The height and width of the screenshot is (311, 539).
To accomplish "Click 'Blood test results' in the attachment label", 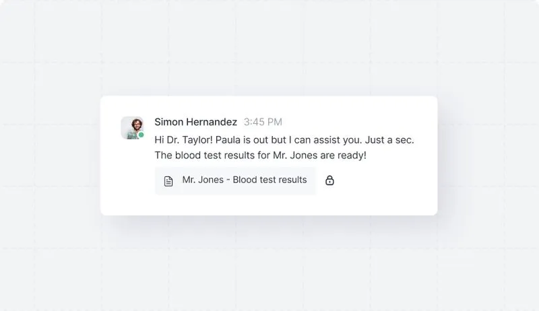I will [x=270, y=180].
